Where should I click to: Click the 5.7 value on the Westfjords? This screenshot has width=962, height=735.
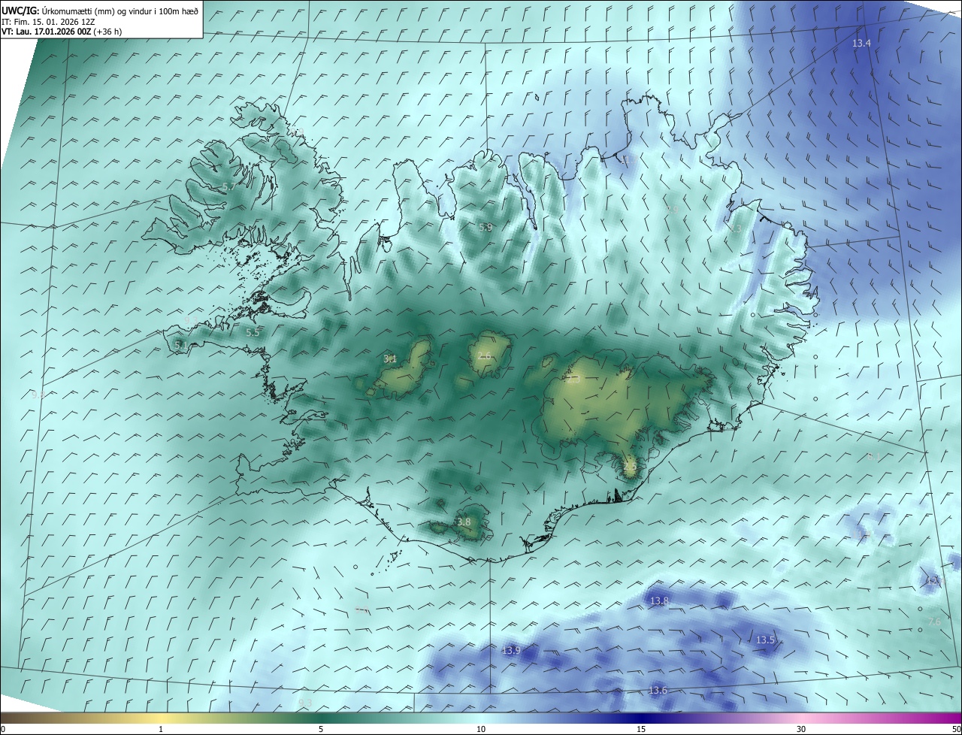tap(229, 186)
